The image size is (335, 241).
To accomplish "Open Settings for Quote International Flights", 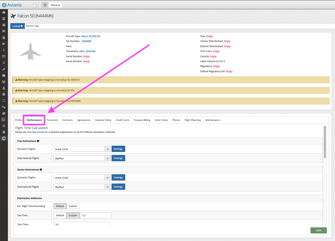I will [x=118, y=187].
